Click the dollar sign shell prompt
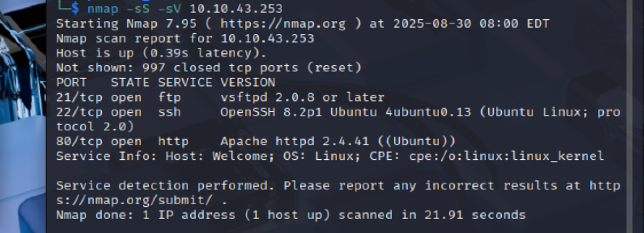The image size is (644, 233). (x=75, y=9)
